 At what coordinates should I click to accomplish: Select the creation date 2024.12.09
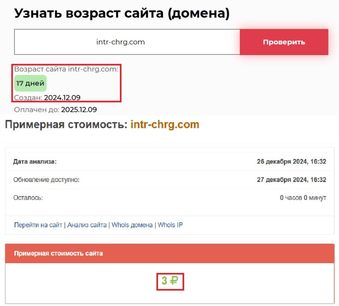[x=62, y=98]
